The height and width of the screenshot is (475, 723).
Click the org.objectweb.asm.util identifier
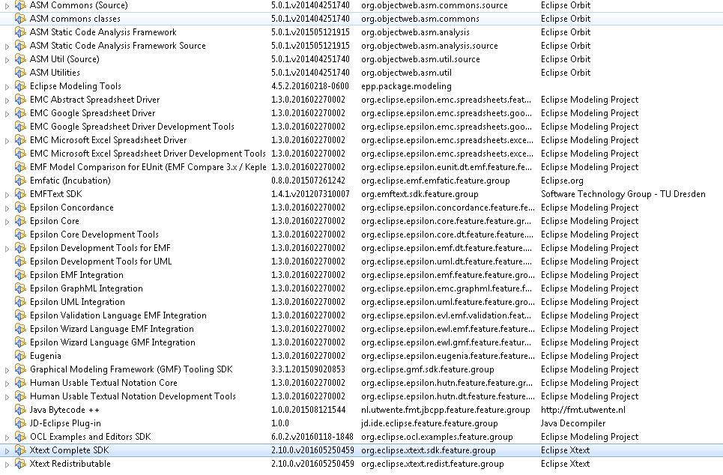(x=406, y=73)
